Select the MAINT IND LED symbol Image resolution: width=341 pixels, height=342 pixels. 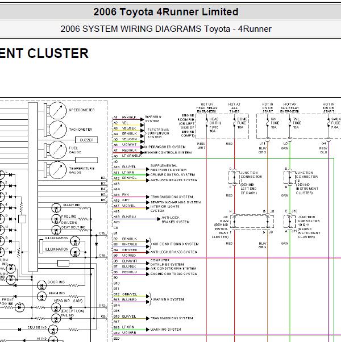[x=56, y=208]
